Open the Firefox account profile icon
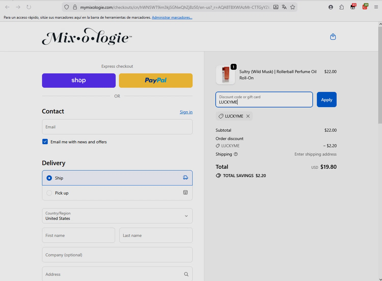Image resolution: width=382 pixels, height=281 pixels. (331, 7)
